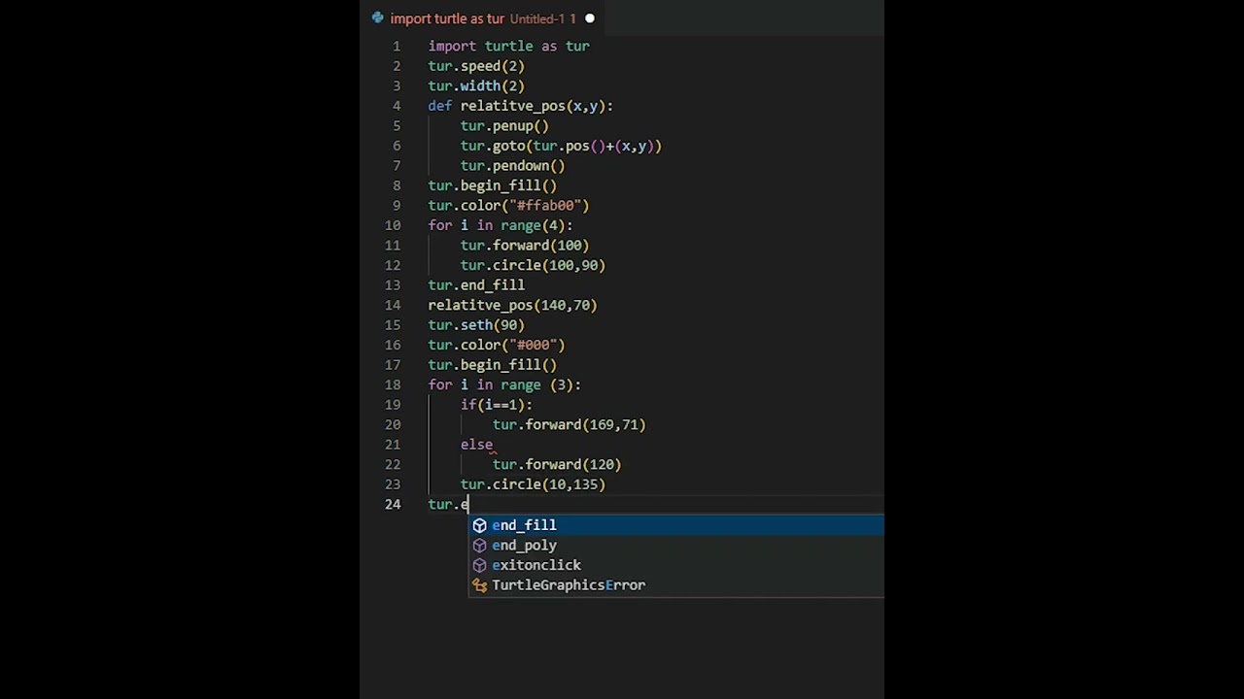Viewport: 1244px width, 699px height.
Task: Choose end_poly from the suggestion list
Action: [676, 546]
